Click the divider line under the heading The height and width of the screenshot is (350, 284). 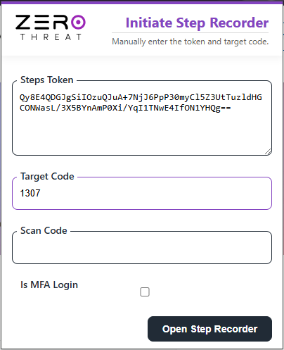click(x=190, y=33)
